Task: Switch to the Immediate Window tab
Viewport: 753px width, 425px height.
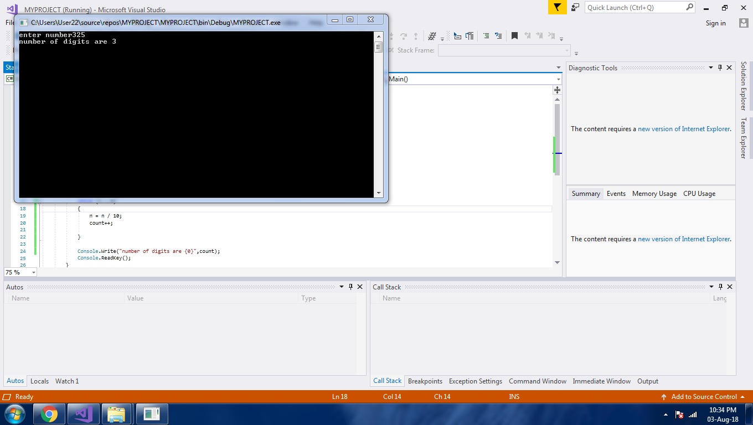Action: coord(602,381)
